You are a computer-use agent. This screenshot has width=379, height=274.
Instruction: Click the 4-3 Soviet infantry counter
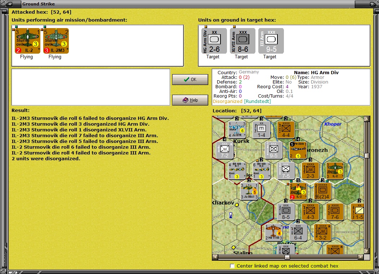tap(310, 212)
